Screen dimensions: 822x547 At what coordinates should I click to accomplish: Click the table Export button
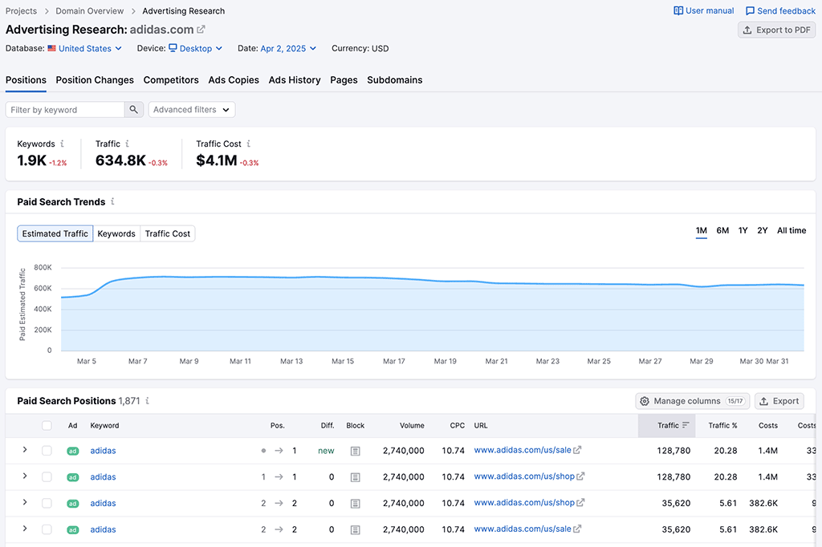tap(779, 401)
